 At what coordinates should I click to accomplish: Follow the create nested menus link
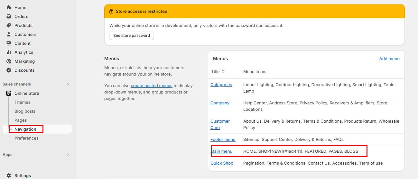(152, 85)
